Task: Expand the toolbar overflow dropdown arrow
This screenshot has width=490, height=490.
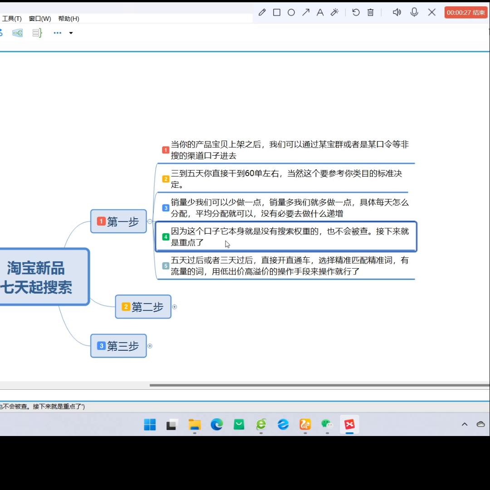Action: [x=71, y=33]
